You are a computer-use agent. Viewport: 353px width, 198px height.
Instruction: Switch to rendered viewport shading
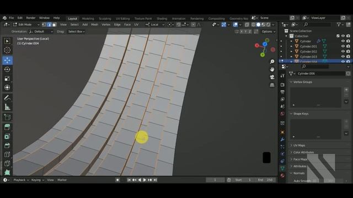[x=269, y=25]
